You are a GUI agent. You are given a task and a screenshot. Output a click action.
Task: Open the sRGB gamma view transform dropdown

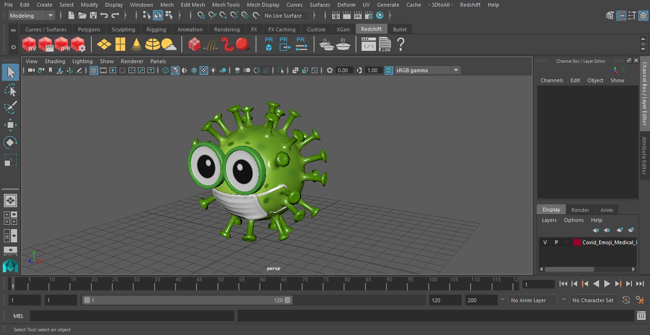point(456,70)
